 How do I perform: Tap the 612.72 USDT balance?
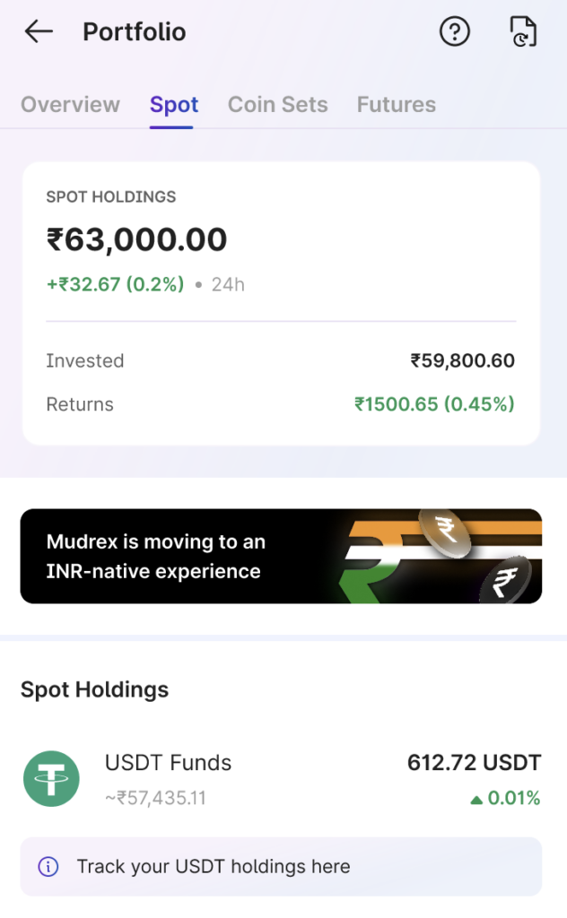click(x=474, y=763)
